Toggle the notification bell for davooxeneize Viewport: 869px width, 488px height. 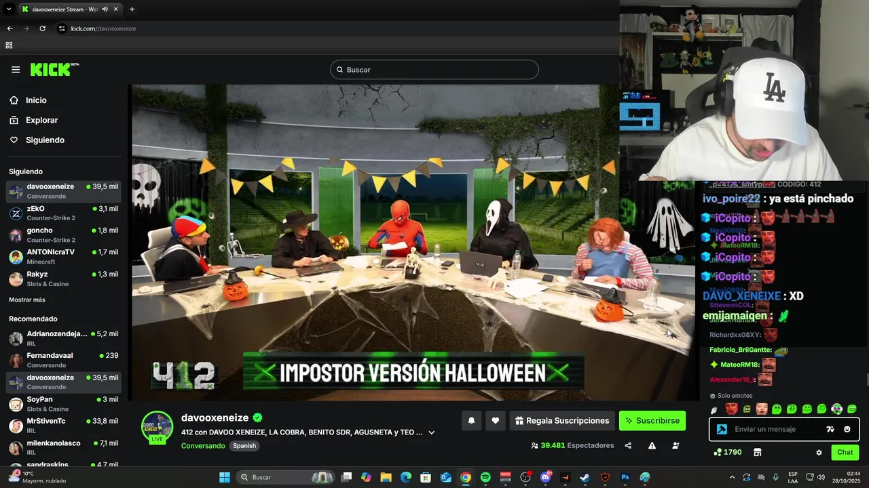click(x=471, y=421)
